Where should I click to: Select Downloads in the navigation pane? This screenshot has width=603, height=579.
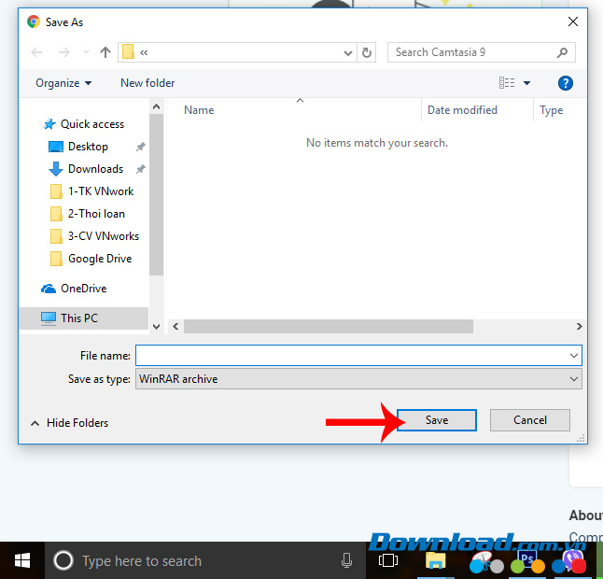(x=86, y=169)
